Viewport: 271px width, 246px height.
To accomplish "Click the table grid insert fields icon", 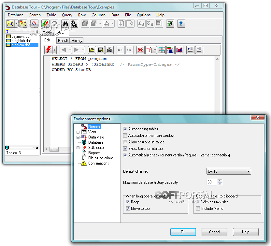I will tap(162, 50).
